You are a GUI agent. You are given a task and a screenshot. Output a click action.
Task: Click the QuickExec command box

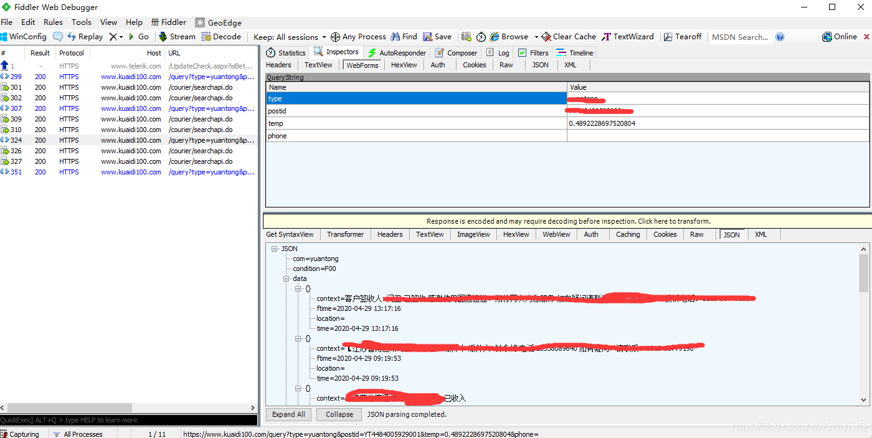click(x=129, y=421)
